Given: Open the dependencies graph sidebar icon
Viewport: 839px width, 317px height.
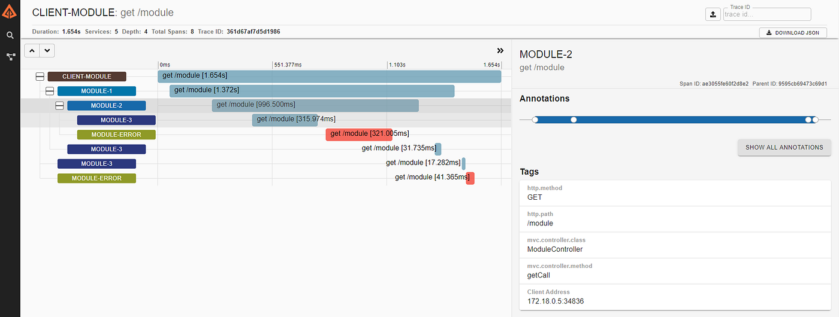Looking at the screenshot, I should [10, 57].
